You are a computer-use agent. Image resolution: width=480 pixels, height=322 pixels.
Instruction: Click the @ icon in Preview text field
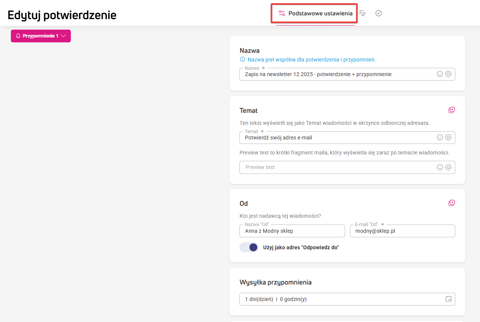coord(449,167)
